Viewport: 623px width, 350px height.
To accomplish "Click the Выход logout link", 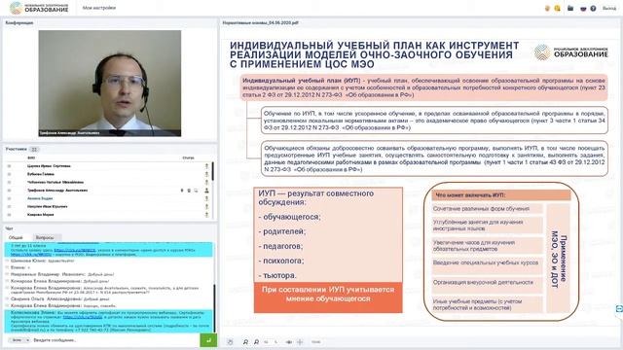I will pyautogui.click(x=609, y=9).
